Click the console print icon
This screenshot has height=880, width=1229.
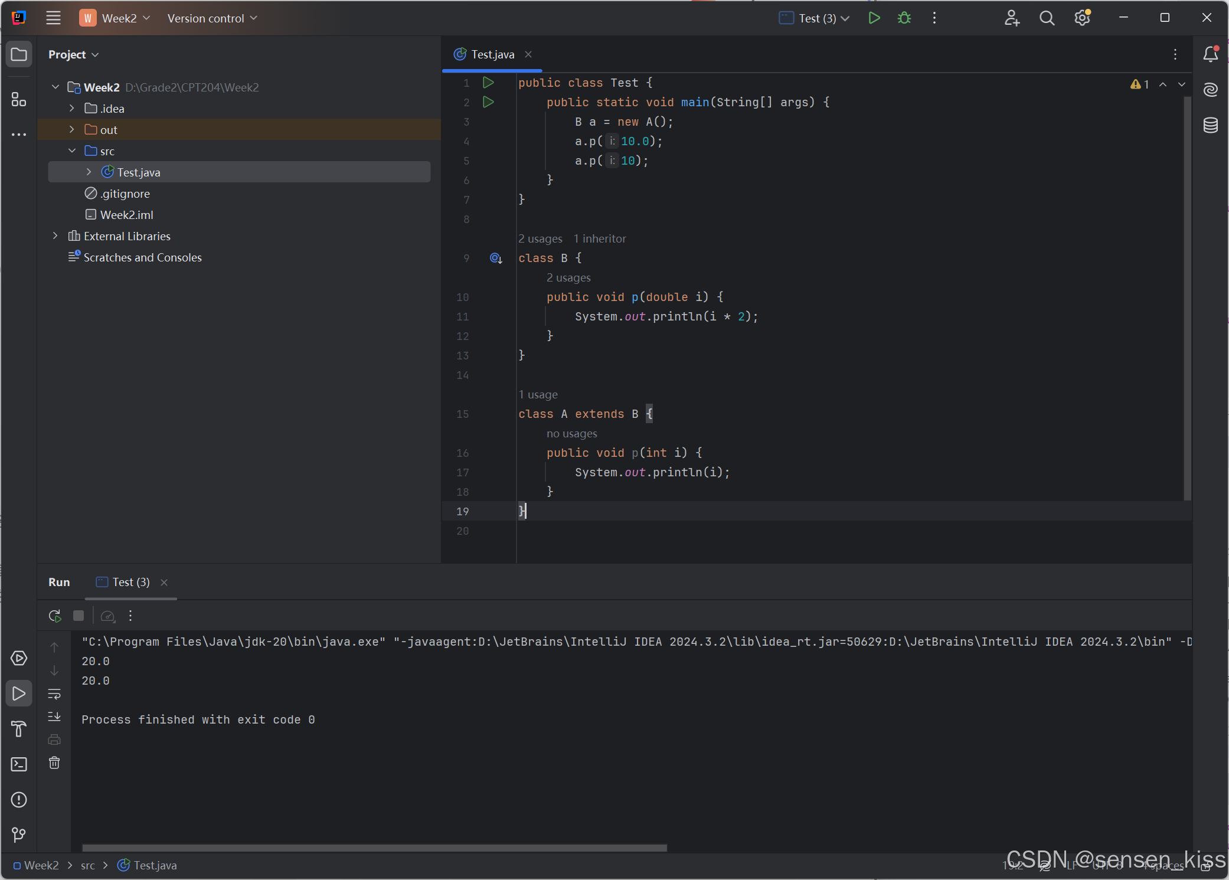[54, 740]
